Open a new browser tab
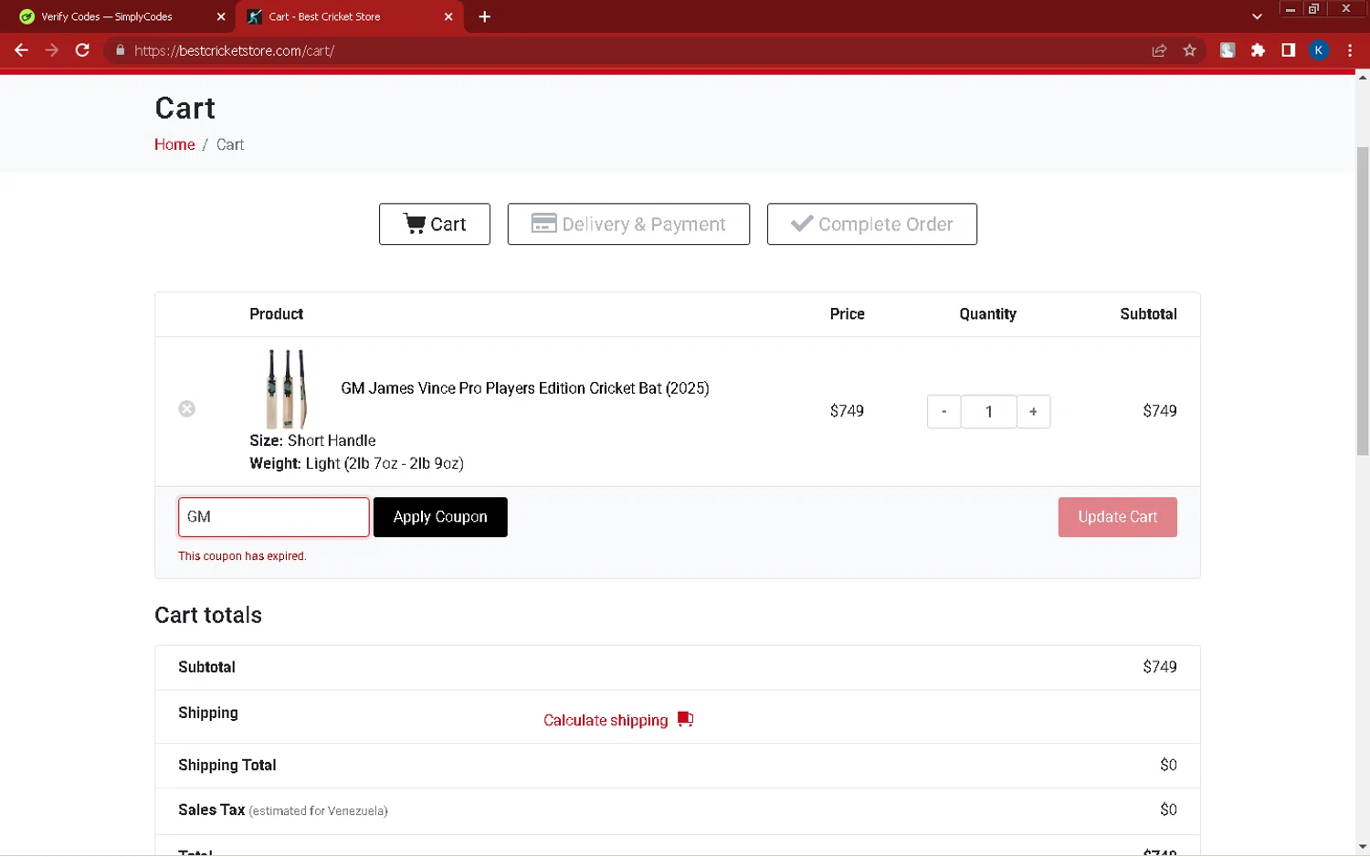Image resolution: width=1370 pixels, height=857 pixels. click(x=484, y=16)
